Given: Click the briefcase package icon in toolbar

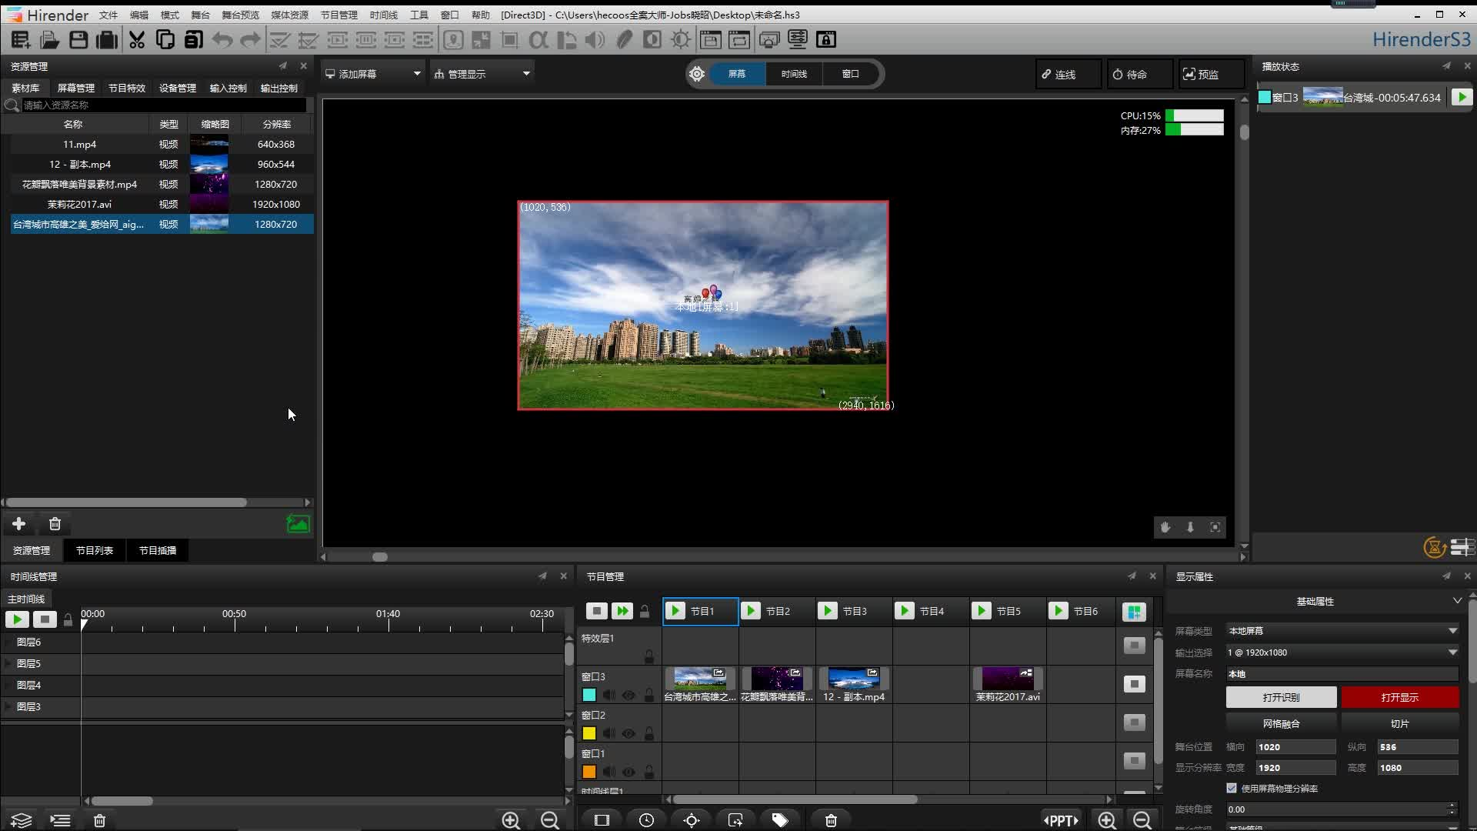Looking at the screenshot, I should [107, 40].
